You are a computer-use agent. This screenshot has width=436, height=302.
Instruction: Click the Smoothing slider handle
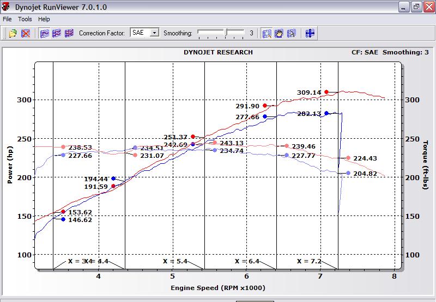pos(226,32)
